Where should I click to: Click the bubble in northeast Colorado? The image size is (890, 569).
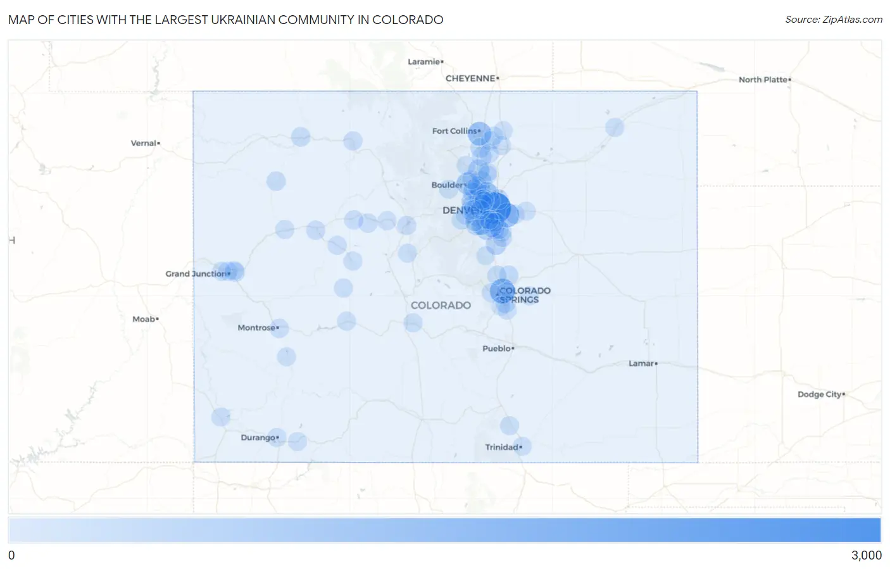pyautogui.click(x=615, y=127)
